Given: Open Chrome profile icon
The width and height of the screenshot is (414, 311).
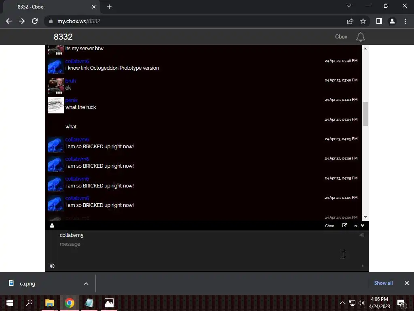Looking at the screenshot, I should pos(392,21).
